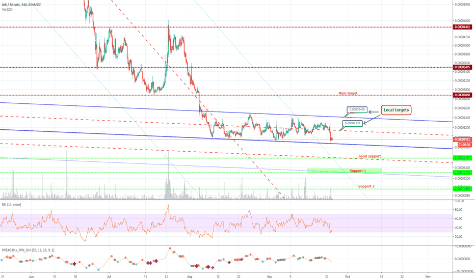This screenshot has width=475, height=280.
Task: Click the "14" date axis label
Action: pyautogui.click(x=381, y=276)
